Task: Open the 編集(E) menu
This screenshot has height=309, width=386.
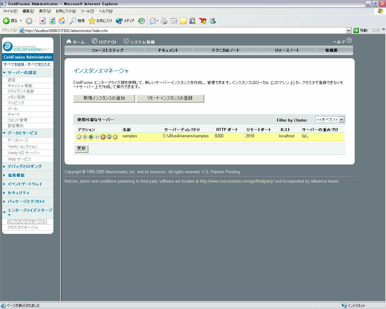Action: pyautogui.click(x=28, y=11)
